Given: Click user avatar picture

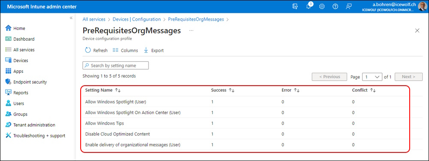Looking at the screenshot, I should coord(423,6).
